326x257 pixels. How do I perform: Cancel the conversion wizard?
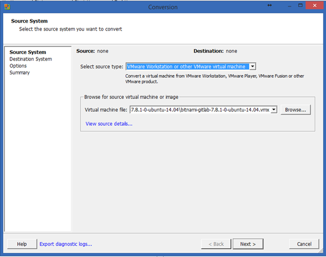click(x=304, y=244)
